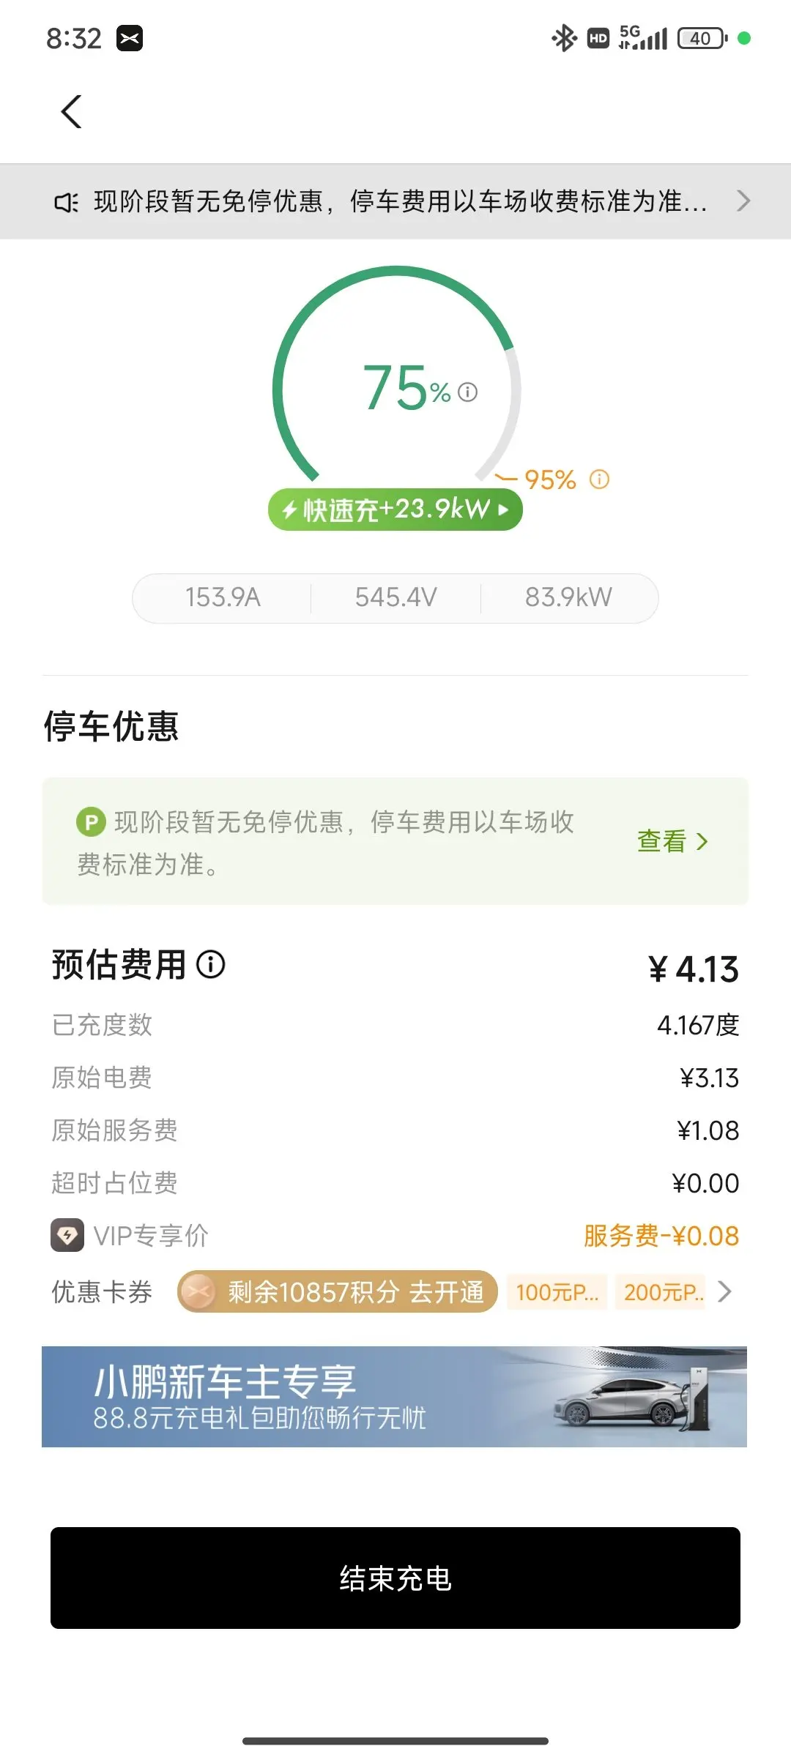Tap the green P parking icon
Screen dimensions: 791x1757
click(x=92, y=822)
